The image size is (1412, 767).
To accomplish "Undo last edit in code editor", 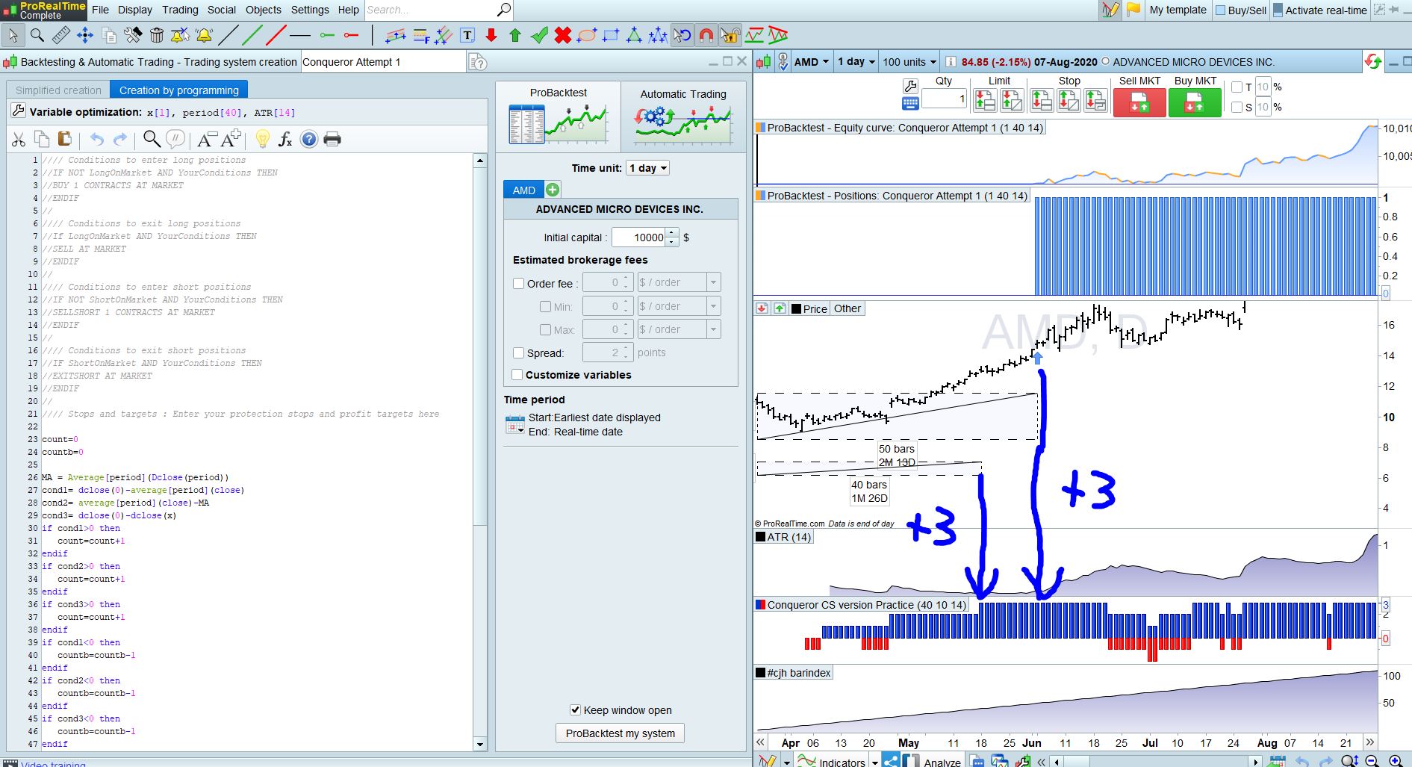I will pyautogui.click(x=97, y=139).
